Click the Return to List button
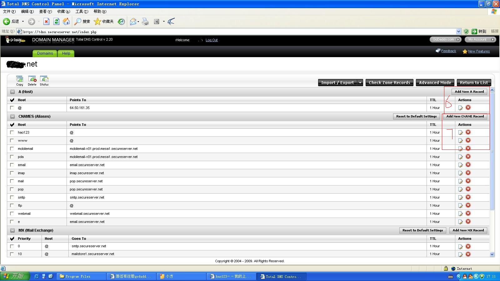This screenshot has height=281, width=500. tap(474, 83)
